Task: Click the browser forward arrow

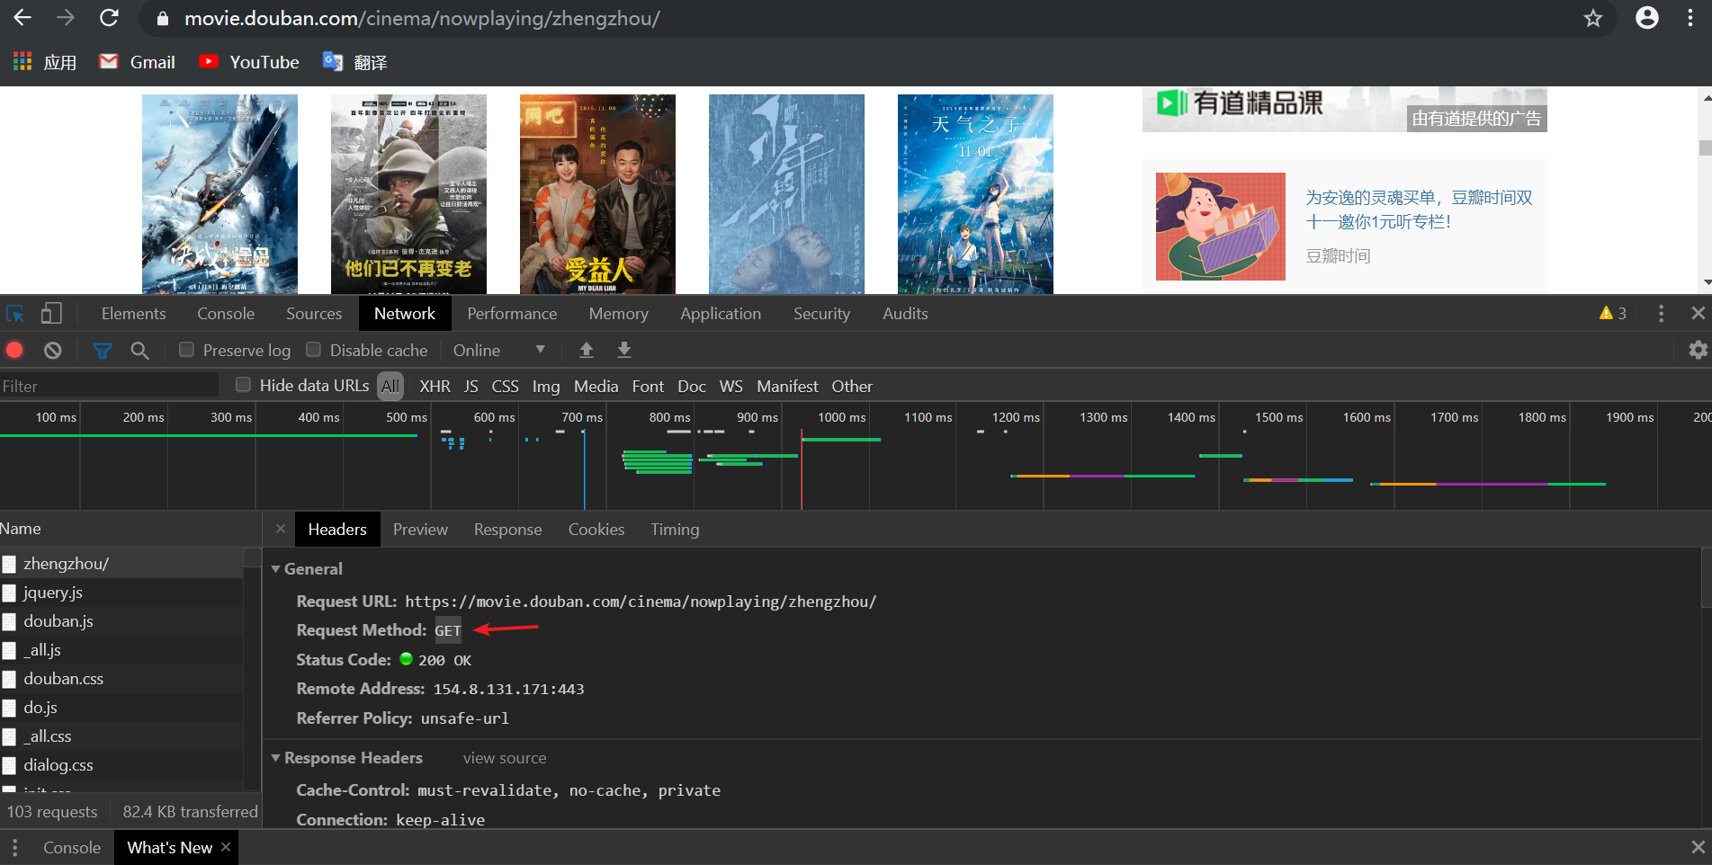Action: (x=66, y=18)
